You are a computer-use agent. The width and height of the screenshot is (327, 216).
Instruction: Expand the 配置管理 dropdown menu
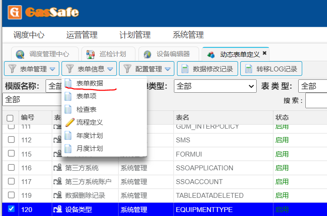tap(148, 69)
